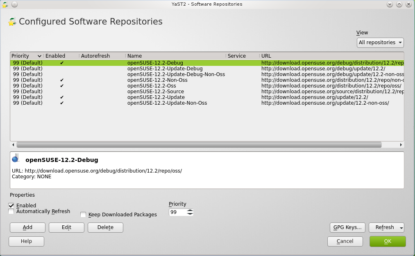Click the horizontal scrollbar of the repository table
The image size is (415, 256).
coord(199,145)
